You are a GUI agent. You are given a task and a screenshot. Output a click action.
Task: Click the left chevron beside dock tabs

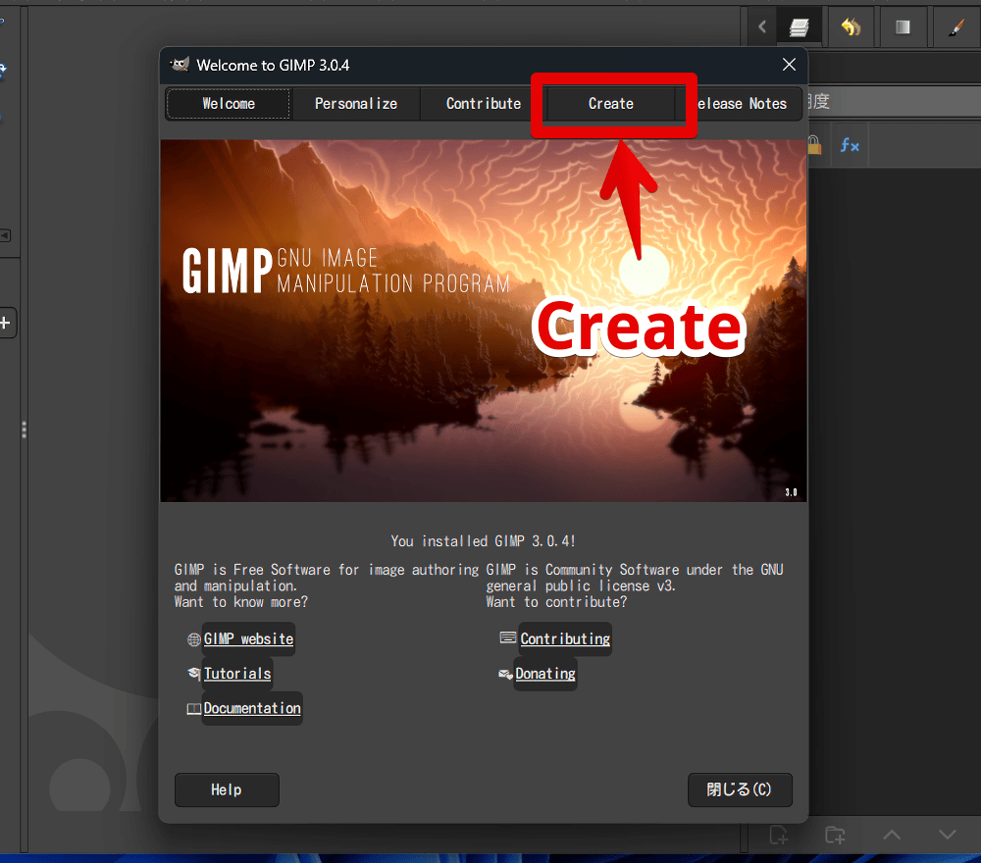pos(762,26)
